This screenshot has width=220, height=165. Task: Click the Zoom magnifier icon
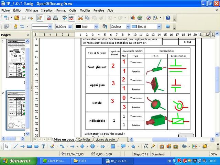pyautogui.click(x=155, y=18)
